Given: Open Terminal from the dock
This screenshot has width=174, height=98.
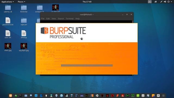Looking at the screenshot, I should tap(21, 96).
